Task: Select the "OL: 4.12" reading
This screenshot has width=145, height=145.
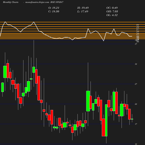Action: click(112, 15)
